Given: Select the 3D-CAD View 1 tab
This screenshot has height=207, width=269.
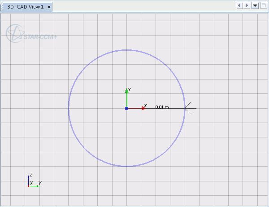Looking at the screenshot, I should coord(25,7).
